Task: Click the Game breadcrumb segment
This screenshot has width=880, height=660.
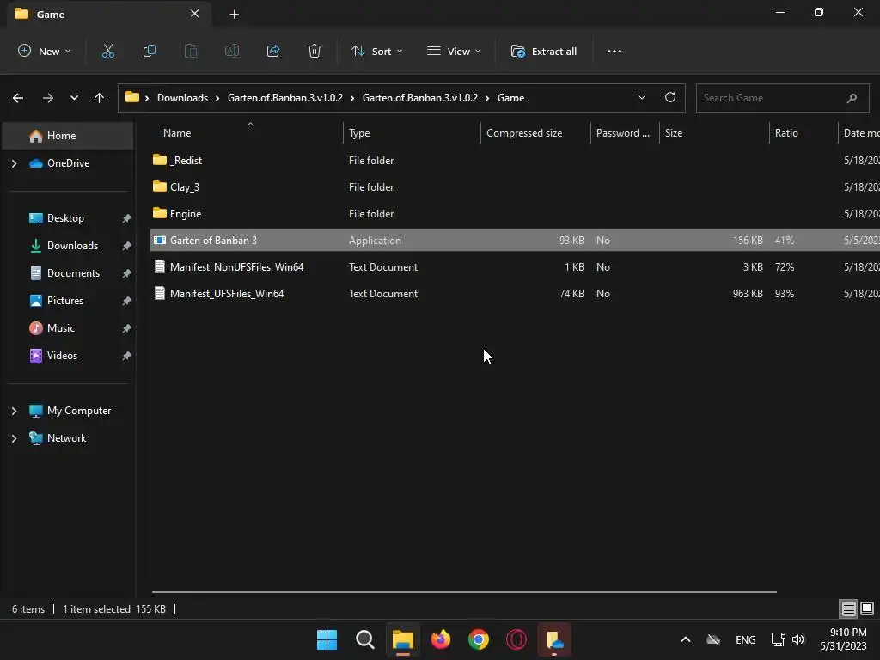Action: pos(510,98)
